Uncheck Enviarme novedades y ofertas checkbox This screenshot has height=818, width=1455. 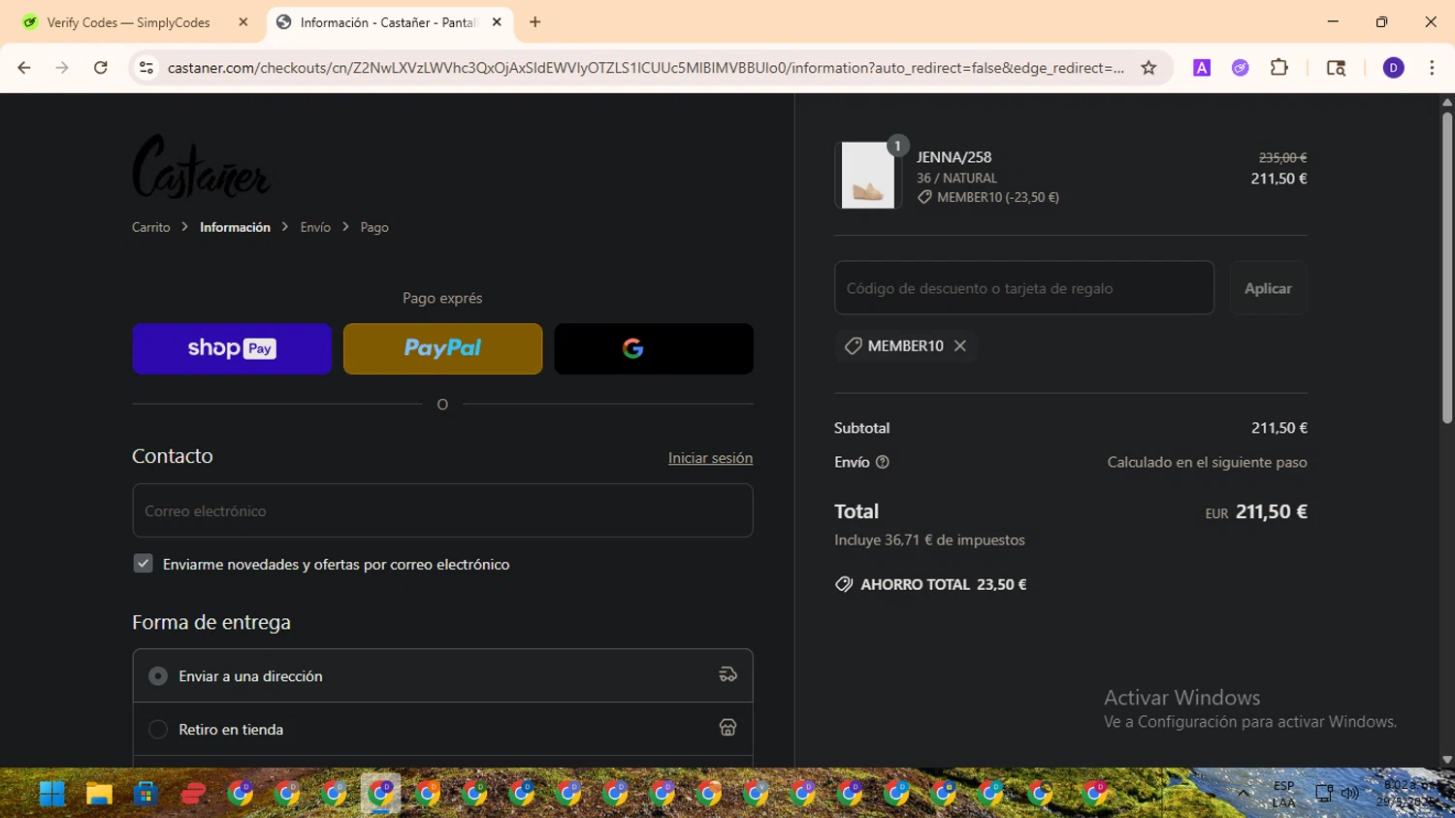pyautogui.click(x=143, y=564)
